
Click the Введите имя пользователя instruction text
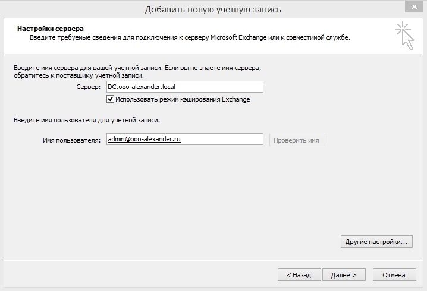pyautogui.click(x=87, y=120)
